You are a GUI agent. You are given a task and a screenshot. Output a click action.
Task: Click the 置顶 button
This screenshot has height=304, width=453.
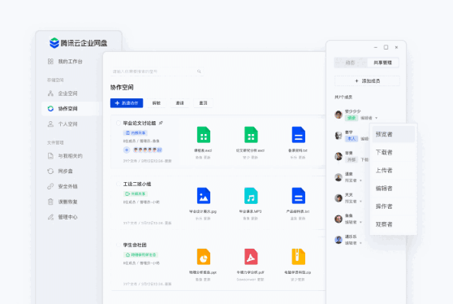[203, 103]
